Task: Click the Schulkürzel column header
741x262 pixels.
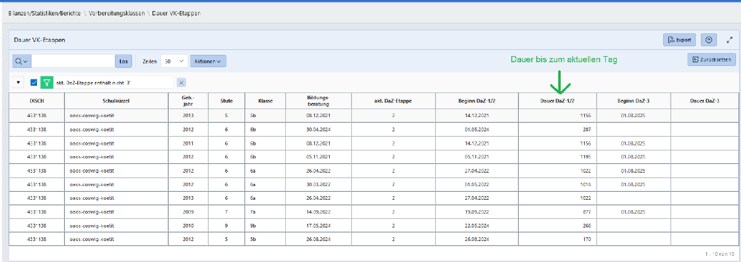Action: 115,100
